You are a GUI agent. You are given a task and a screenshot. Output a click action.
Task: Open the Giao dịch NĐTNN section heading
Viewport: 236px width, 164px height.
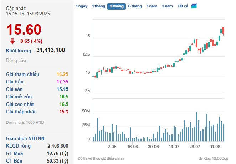(25, 138)
